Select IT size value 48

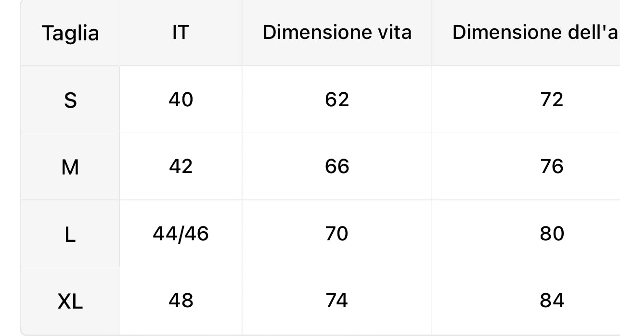point(181,300)
